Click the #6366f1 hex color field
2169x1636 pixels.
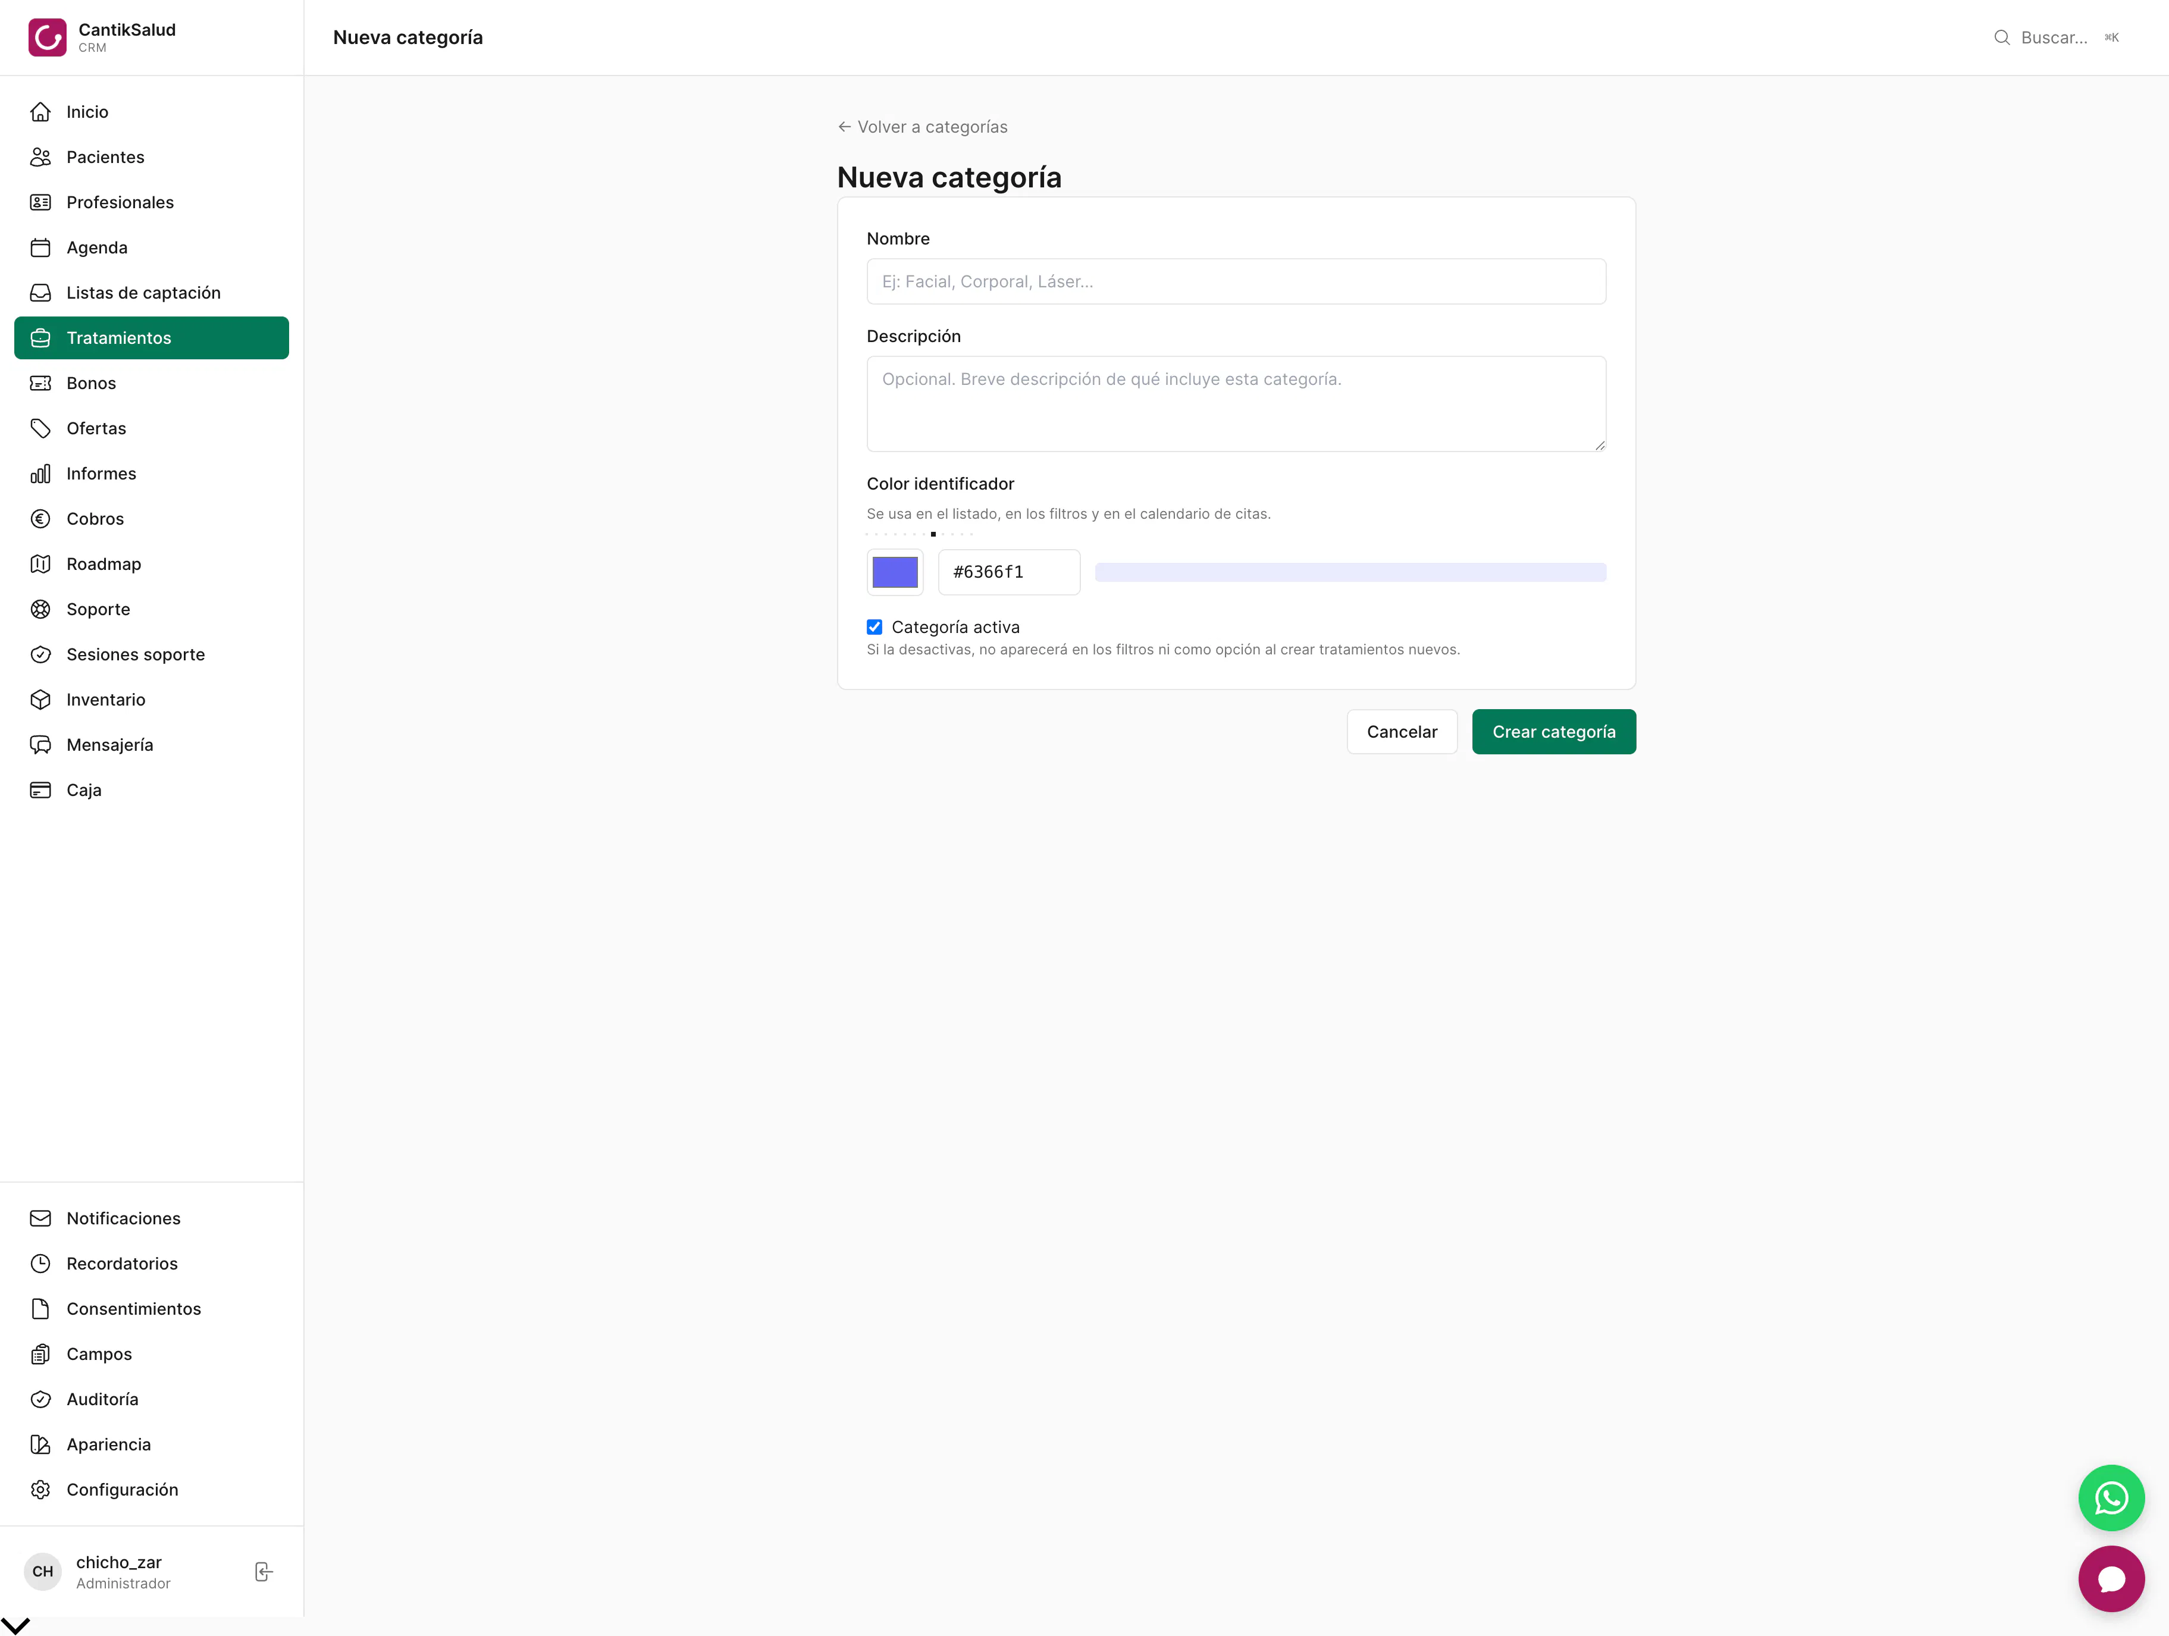point(1009,572)
